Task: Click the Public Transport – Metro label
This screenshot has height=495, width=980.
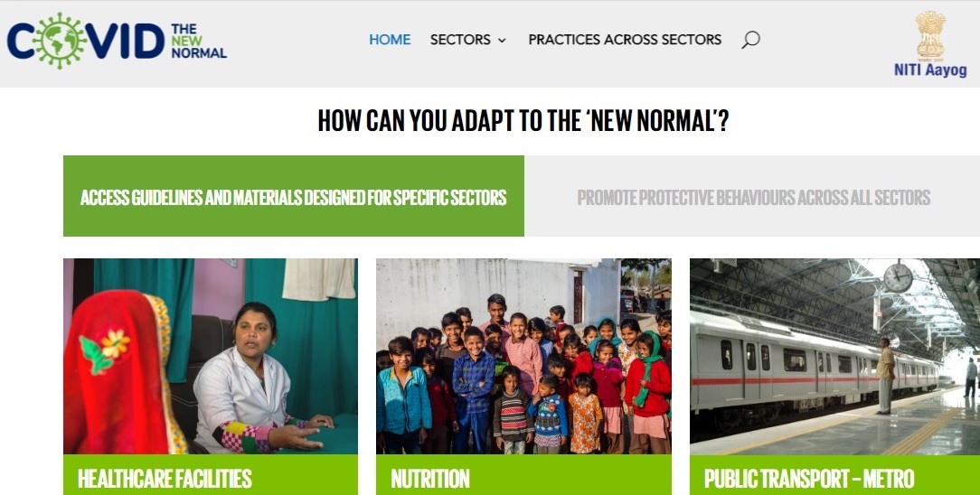Action: 809,479
